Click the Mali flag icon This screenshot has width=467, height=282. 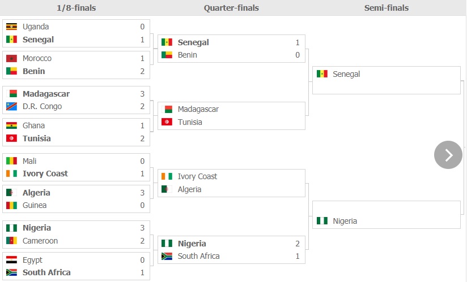point(11,161)
